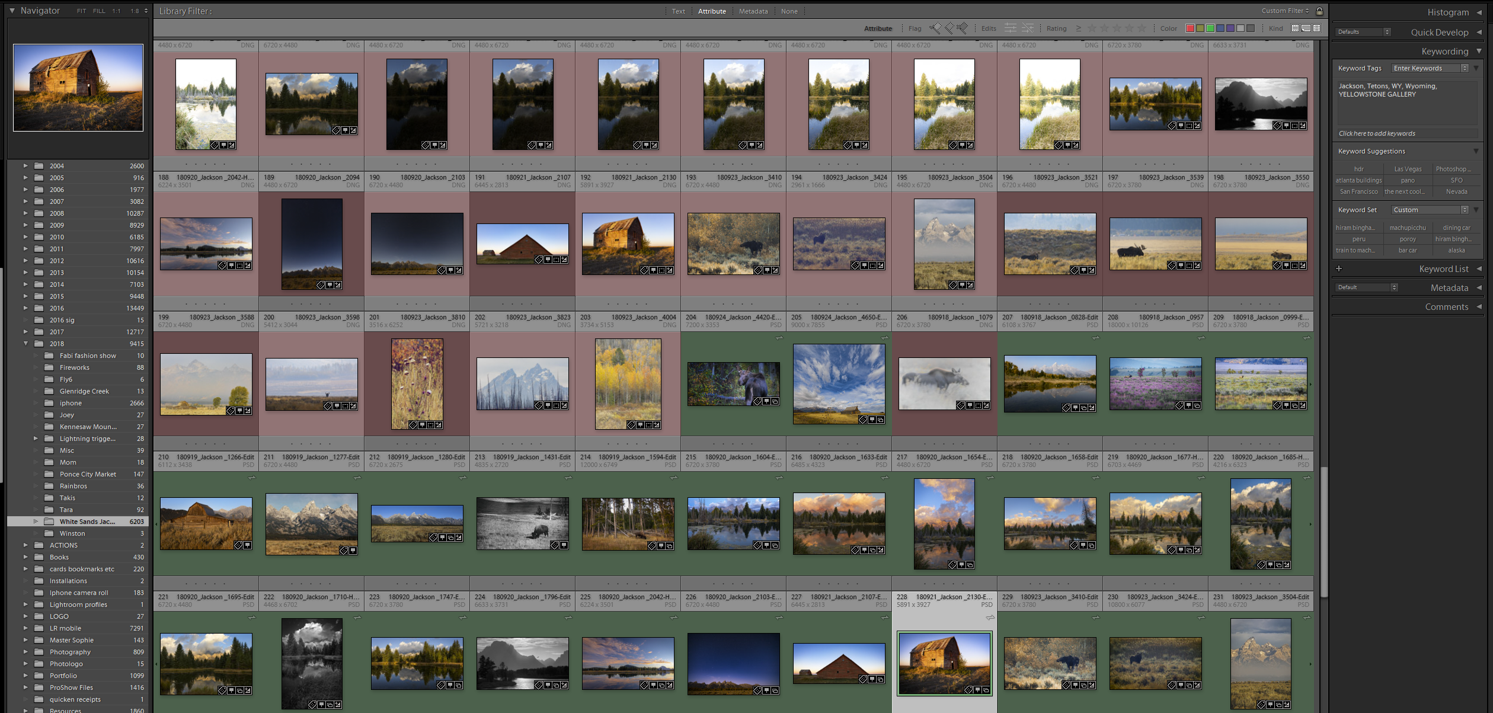The width and height of the screenshot is (1493, 713).
Task: Click here to add keywords field
Action: point(1376,133)
